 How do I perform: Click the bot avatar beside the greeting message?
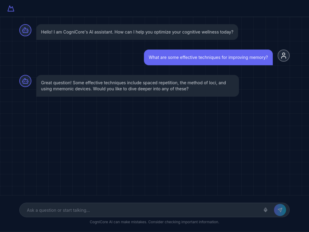(x=25, y=30)
